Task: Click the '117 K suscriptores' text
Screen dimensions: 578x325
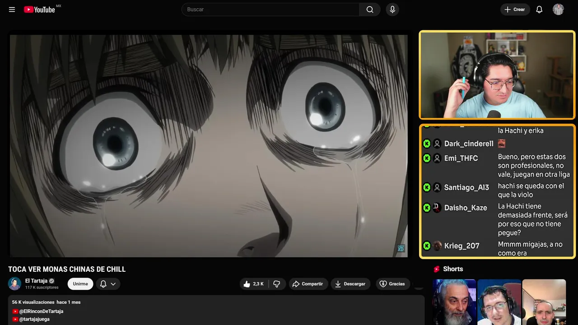Action: [x=42, y=288]
